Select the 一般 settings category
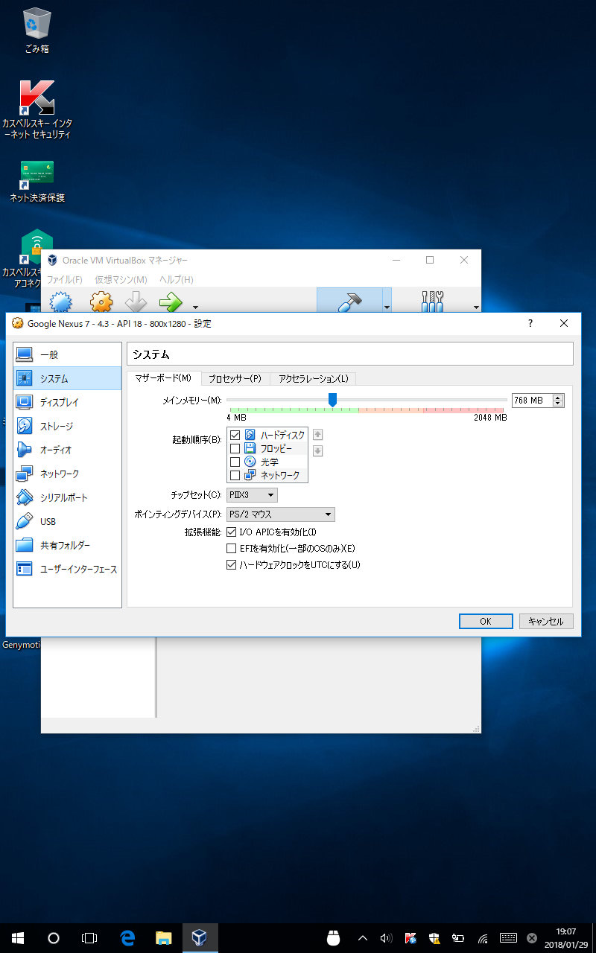This screenshot has height=953, width=596. pyautogui.click(x=68, y=354)
